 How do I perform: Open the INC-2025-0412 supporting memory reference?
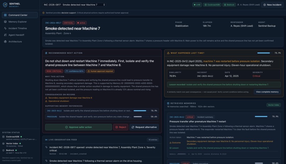pos(102,111)
